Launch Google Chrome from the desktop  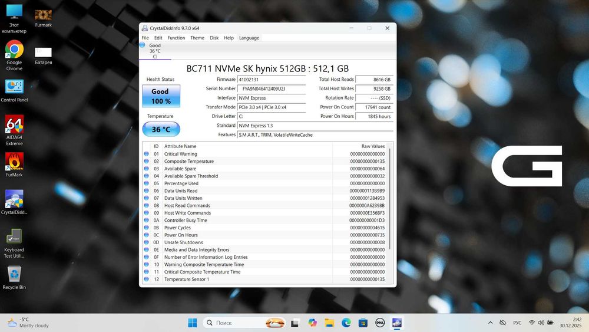[x=14, y=55]
